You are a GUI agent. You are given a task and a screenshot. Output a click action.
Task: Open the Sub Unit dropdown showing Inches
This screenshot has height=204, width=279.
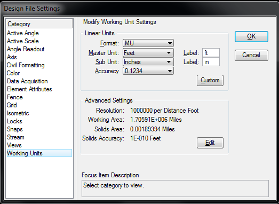tap(148, 62)
